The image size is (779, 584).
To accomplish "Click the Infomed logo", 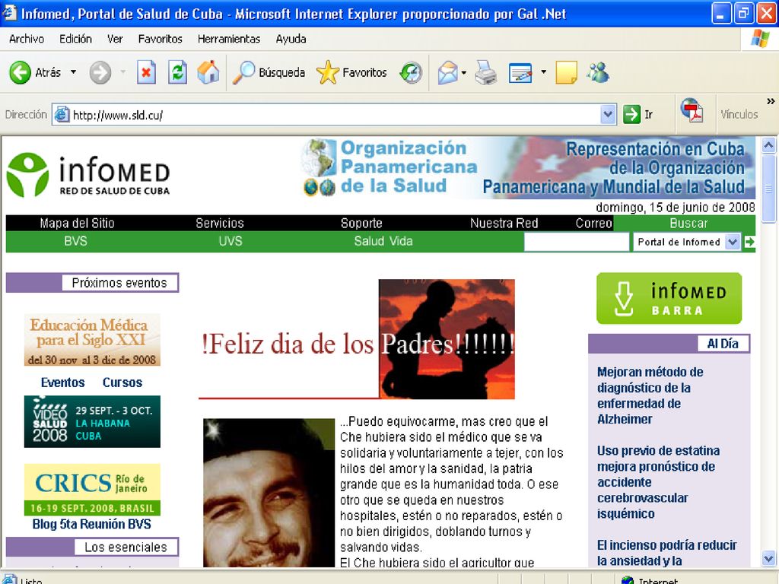I will tap(88, 174).
